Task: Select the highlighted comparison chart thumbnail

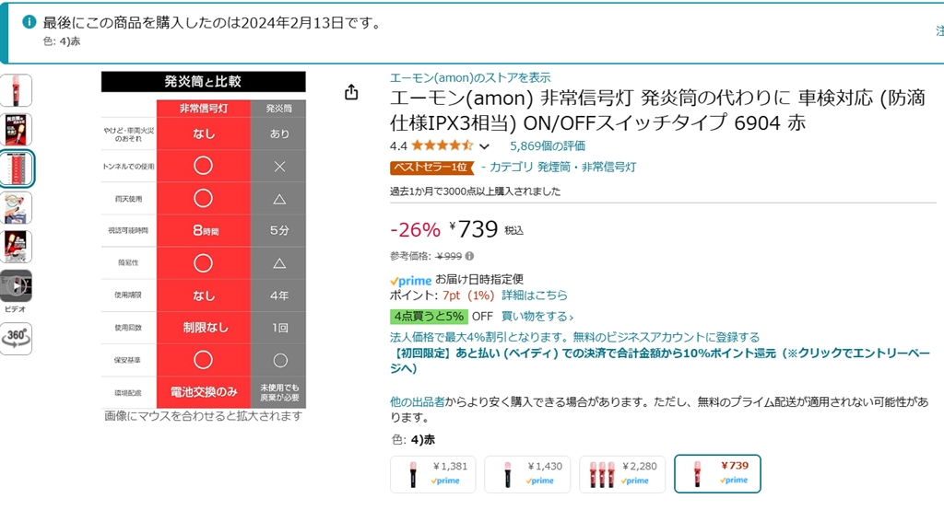Action: (17, 168)
